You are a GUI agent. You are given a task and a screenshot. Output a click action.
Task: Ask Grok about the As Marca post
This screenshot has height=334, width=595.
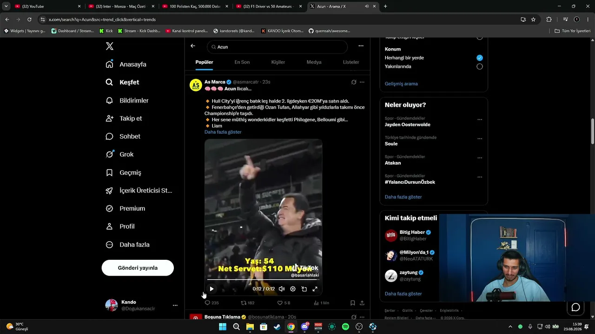tap(354, 82)
